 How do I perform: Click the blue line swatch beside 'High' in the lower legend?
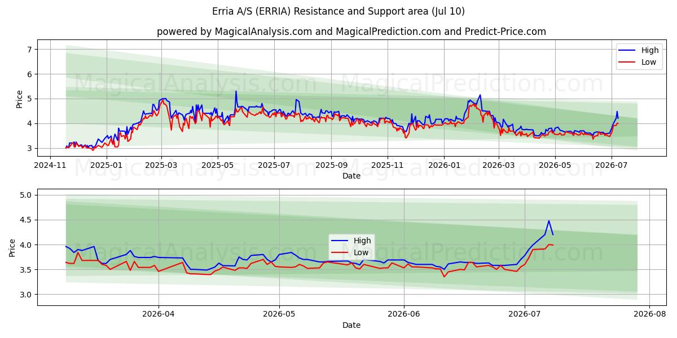[340, 241]
